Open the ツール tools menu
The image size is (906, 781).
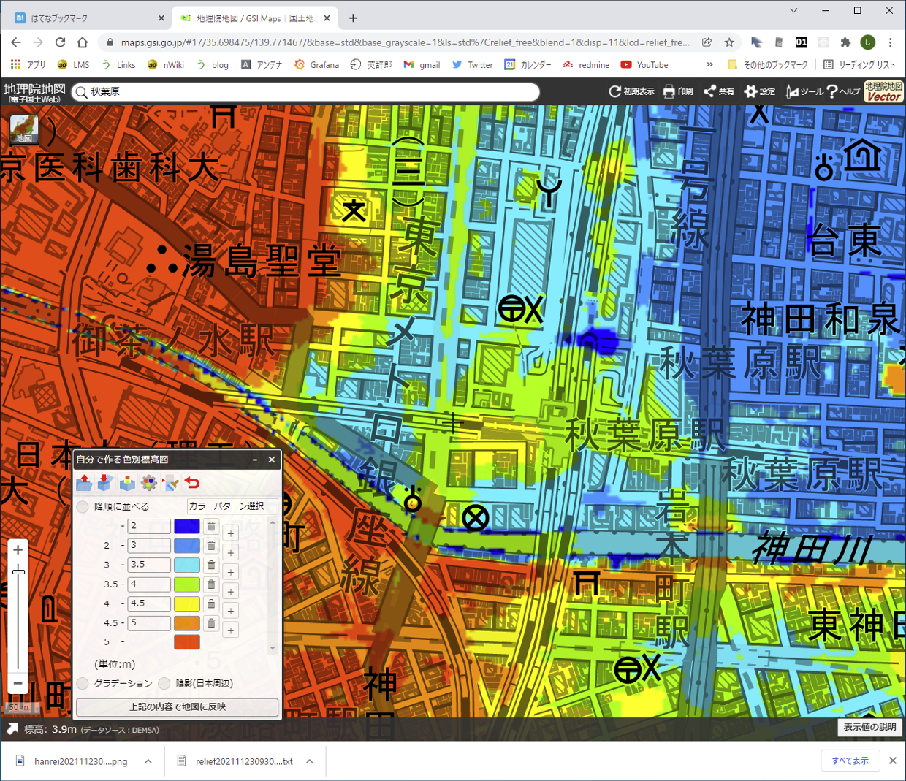(804, 91)
